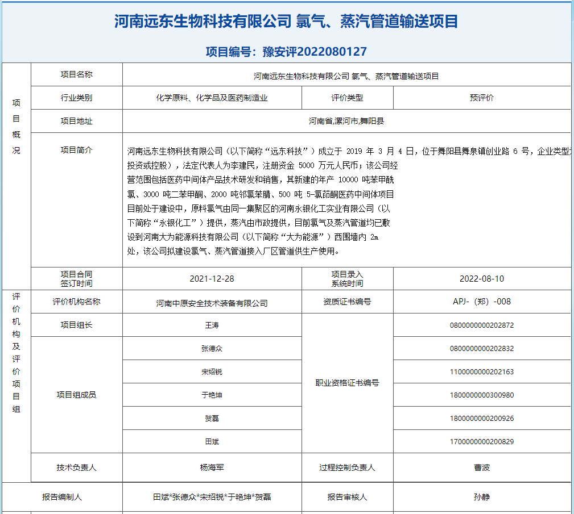The image size is (574, 514).
Task: Select technical lead 杨海军
Action: tap(212, 467)
